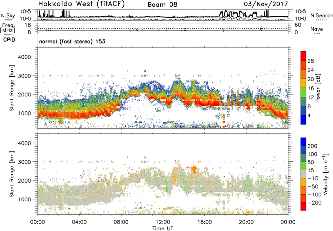Click the blue bottom of the power colorbar
The image size is (333, 231).
pos(303,120)
